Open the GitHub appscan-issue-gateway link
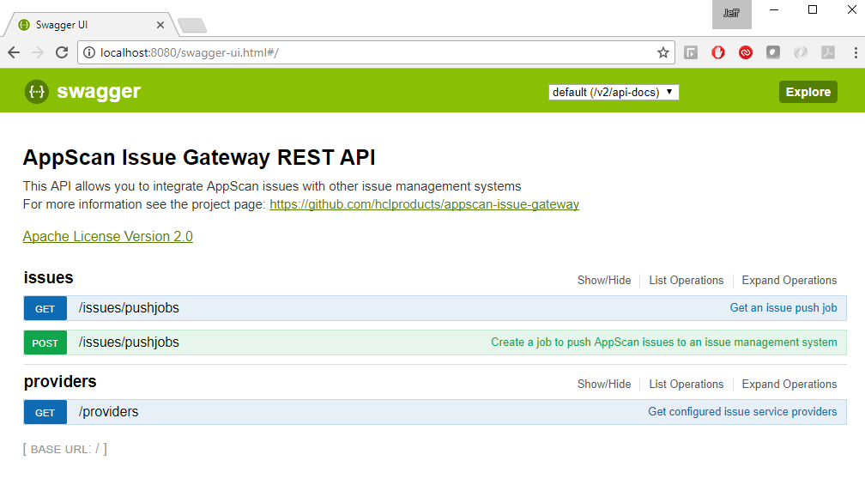The height and width of the screenshot is (497, 865). click(x=424, y=204)
